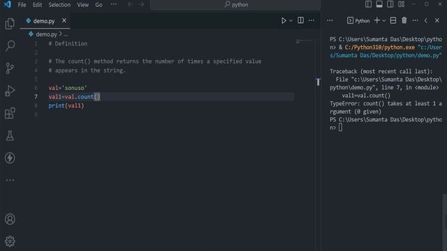Image resolution: width=447 pixels, height=251 pixels.
Task: Open Customize Layout options
Action: tap(402, 4)
